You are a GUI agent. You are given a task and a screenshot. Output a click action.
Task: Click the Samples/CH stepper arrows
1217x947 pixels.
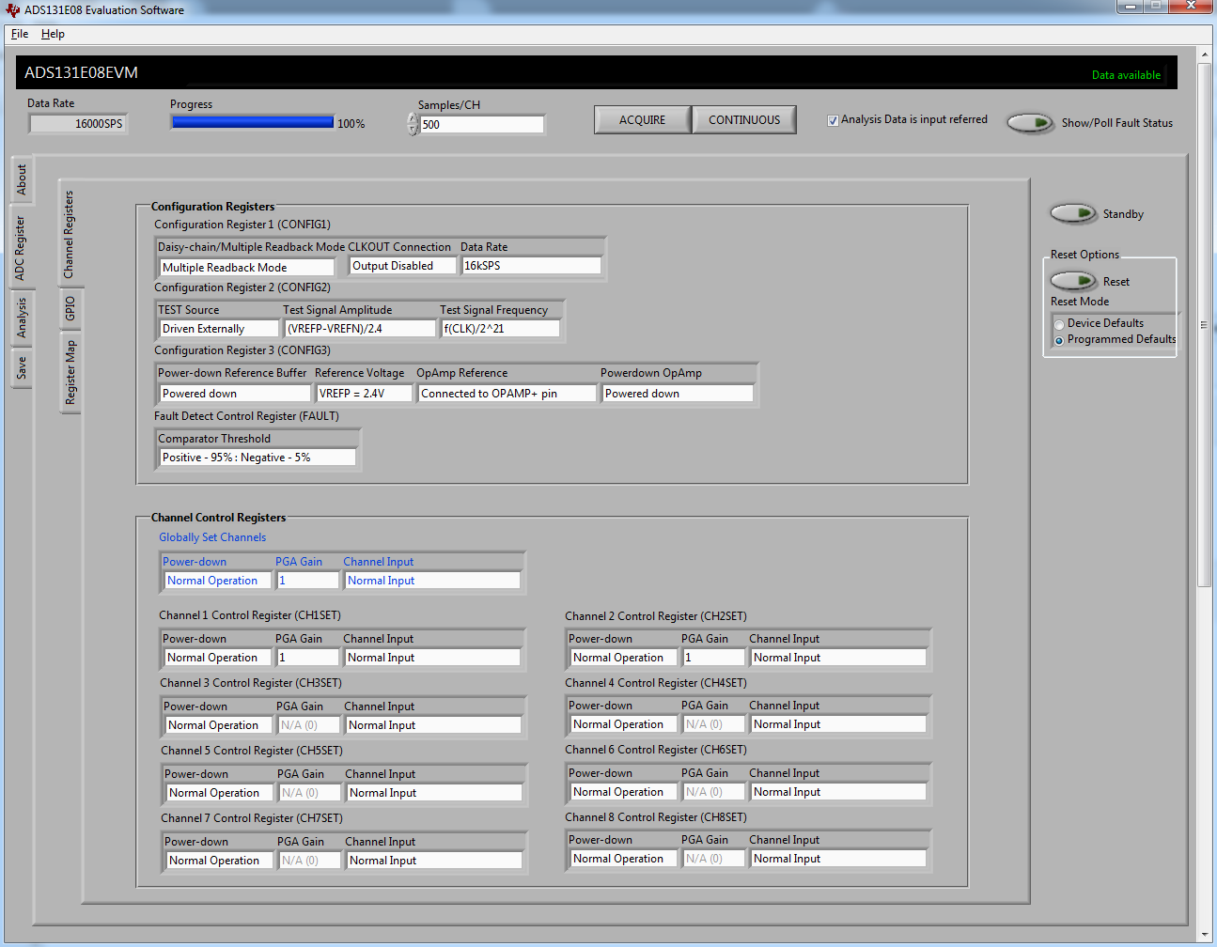(x=413, y=124)
